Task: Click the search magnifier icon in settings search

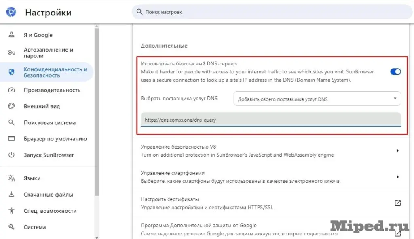Action: [x=139, y=12]
